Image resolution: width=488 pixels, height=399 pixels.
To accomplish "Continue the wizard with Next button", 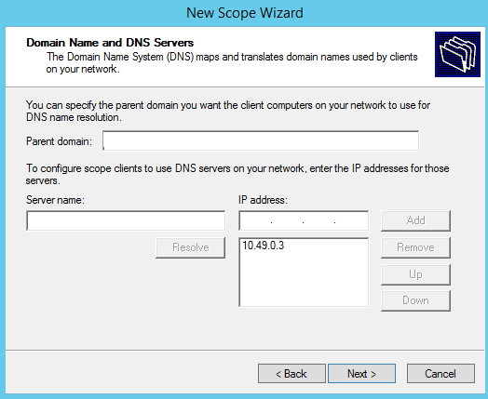I will pyautogui.click(x=361, y=374).
